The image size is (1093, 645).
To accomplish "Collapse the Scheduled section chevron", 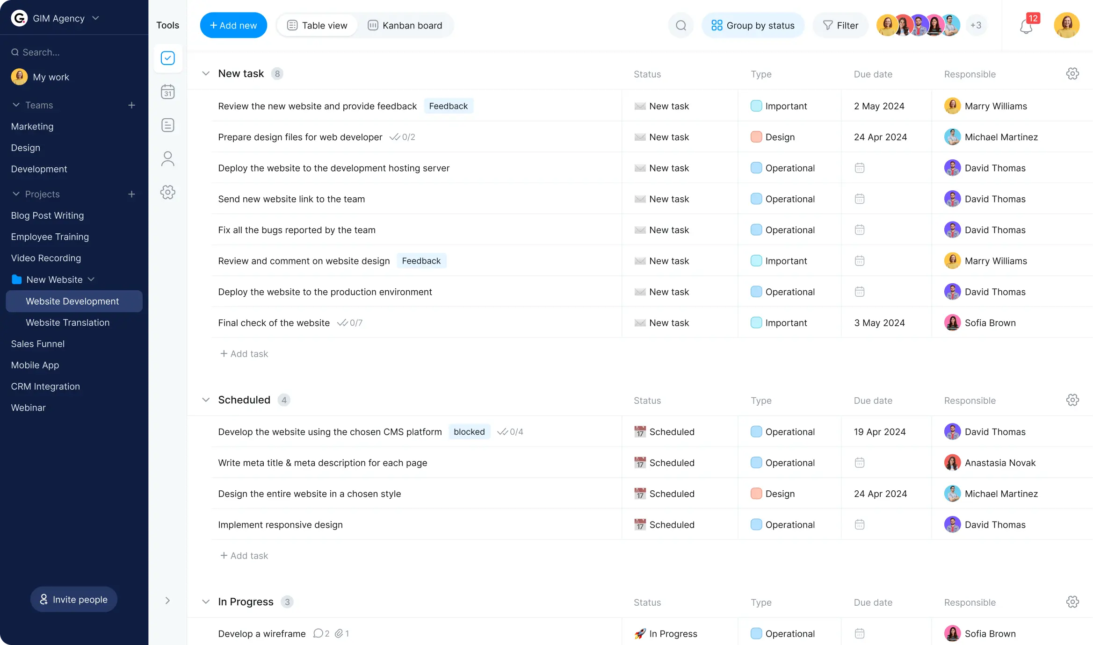I will pos(205,399).
